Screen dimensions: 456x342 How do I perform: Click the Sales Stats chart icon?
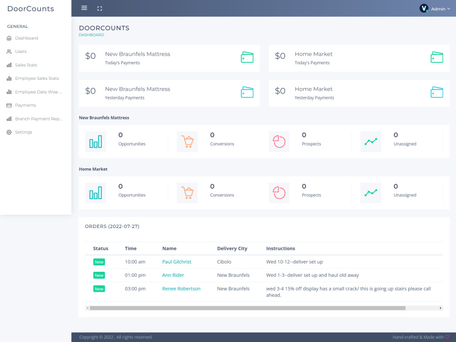pyautogui.click(x=9, y=65)
